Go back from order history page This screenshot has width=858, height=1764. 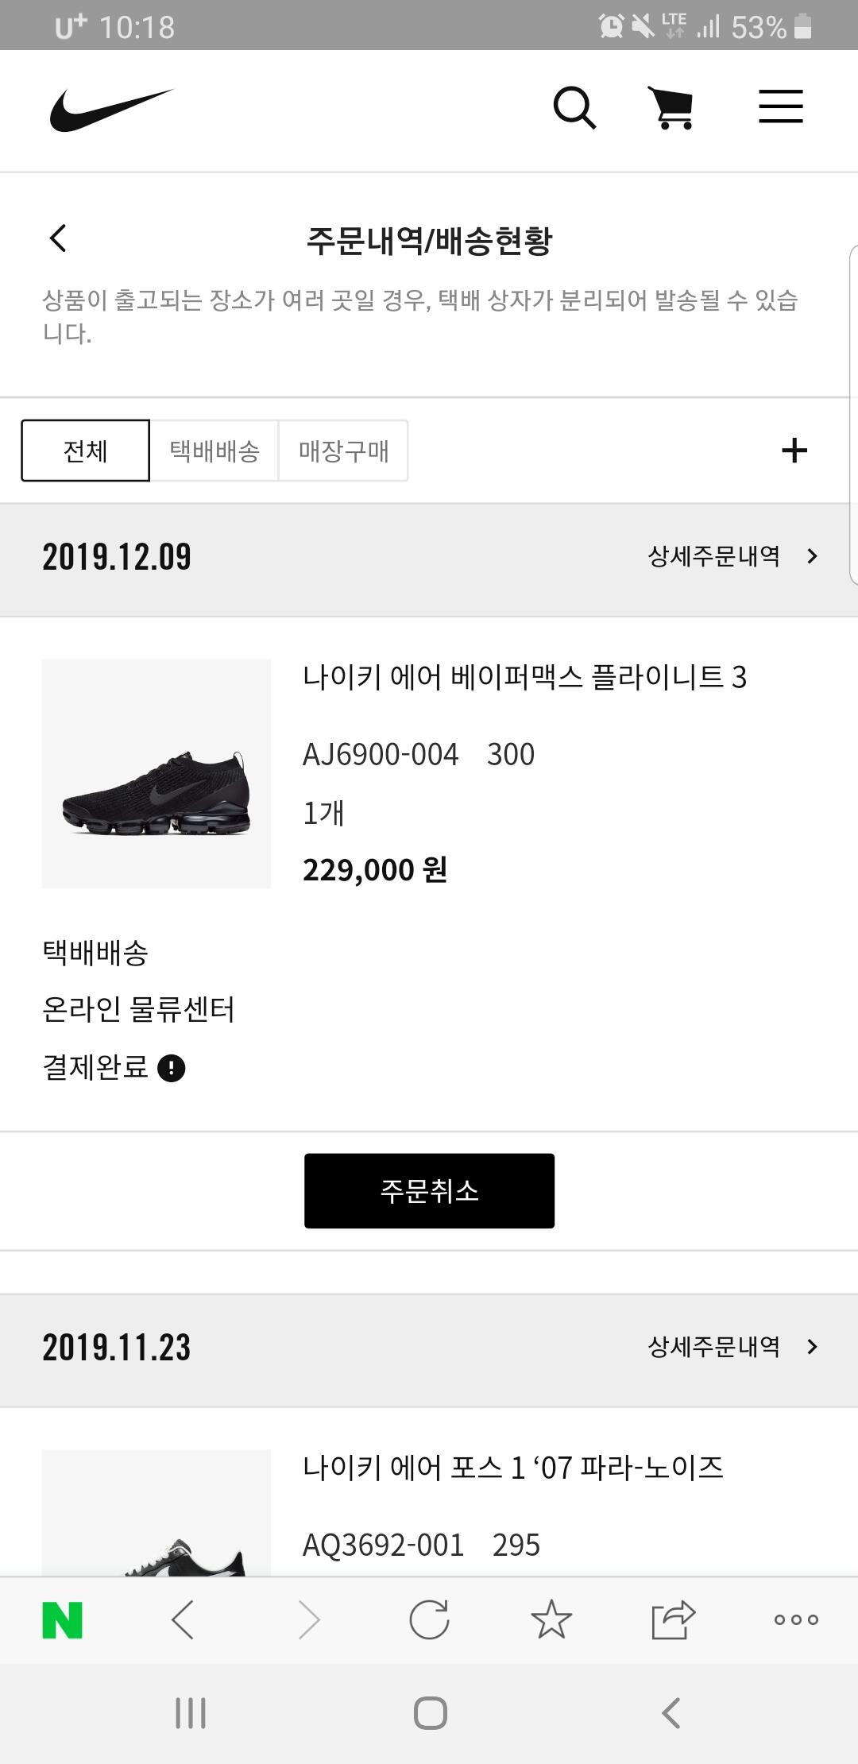[x=58, y=238]
